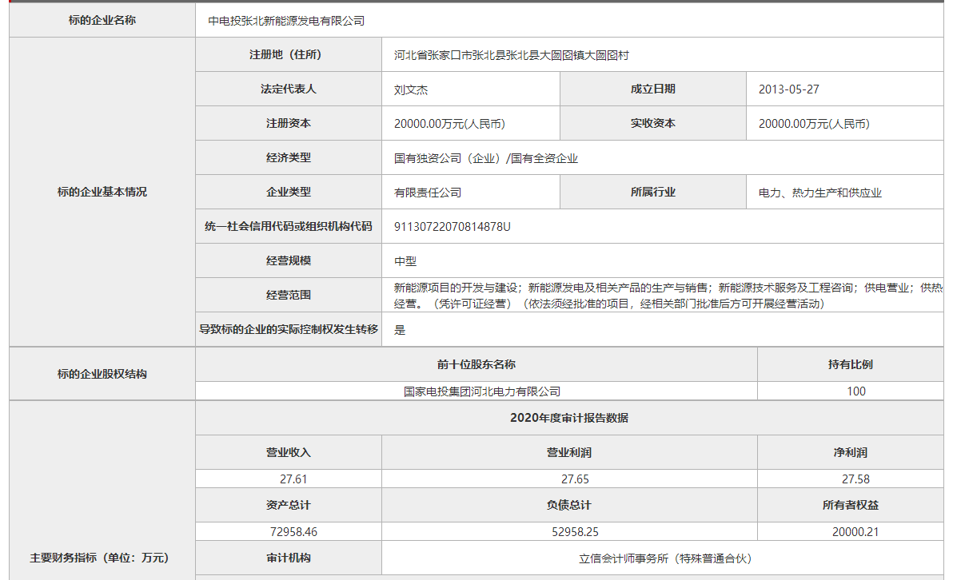The width and height of the screenshot is (953, 580).
Task: Select the value '有限责任公司'
Action: click(x=427, y=193)
